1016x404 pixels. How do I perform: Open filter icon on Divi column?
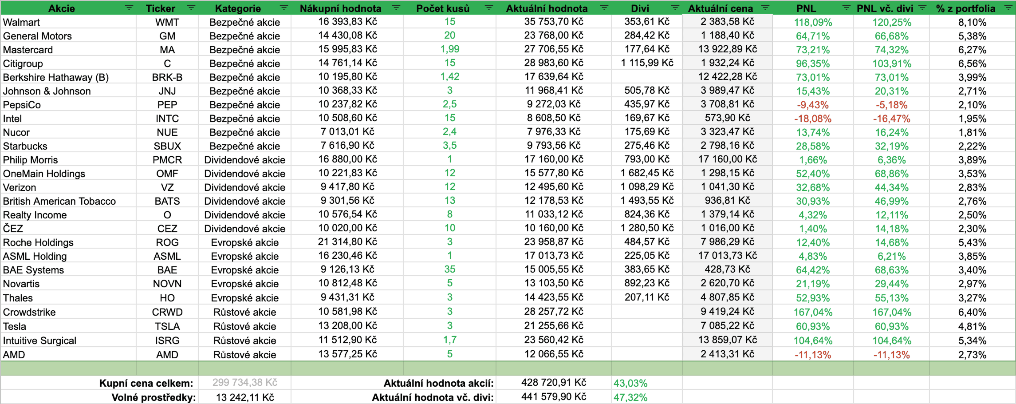(x=675, y=8)
